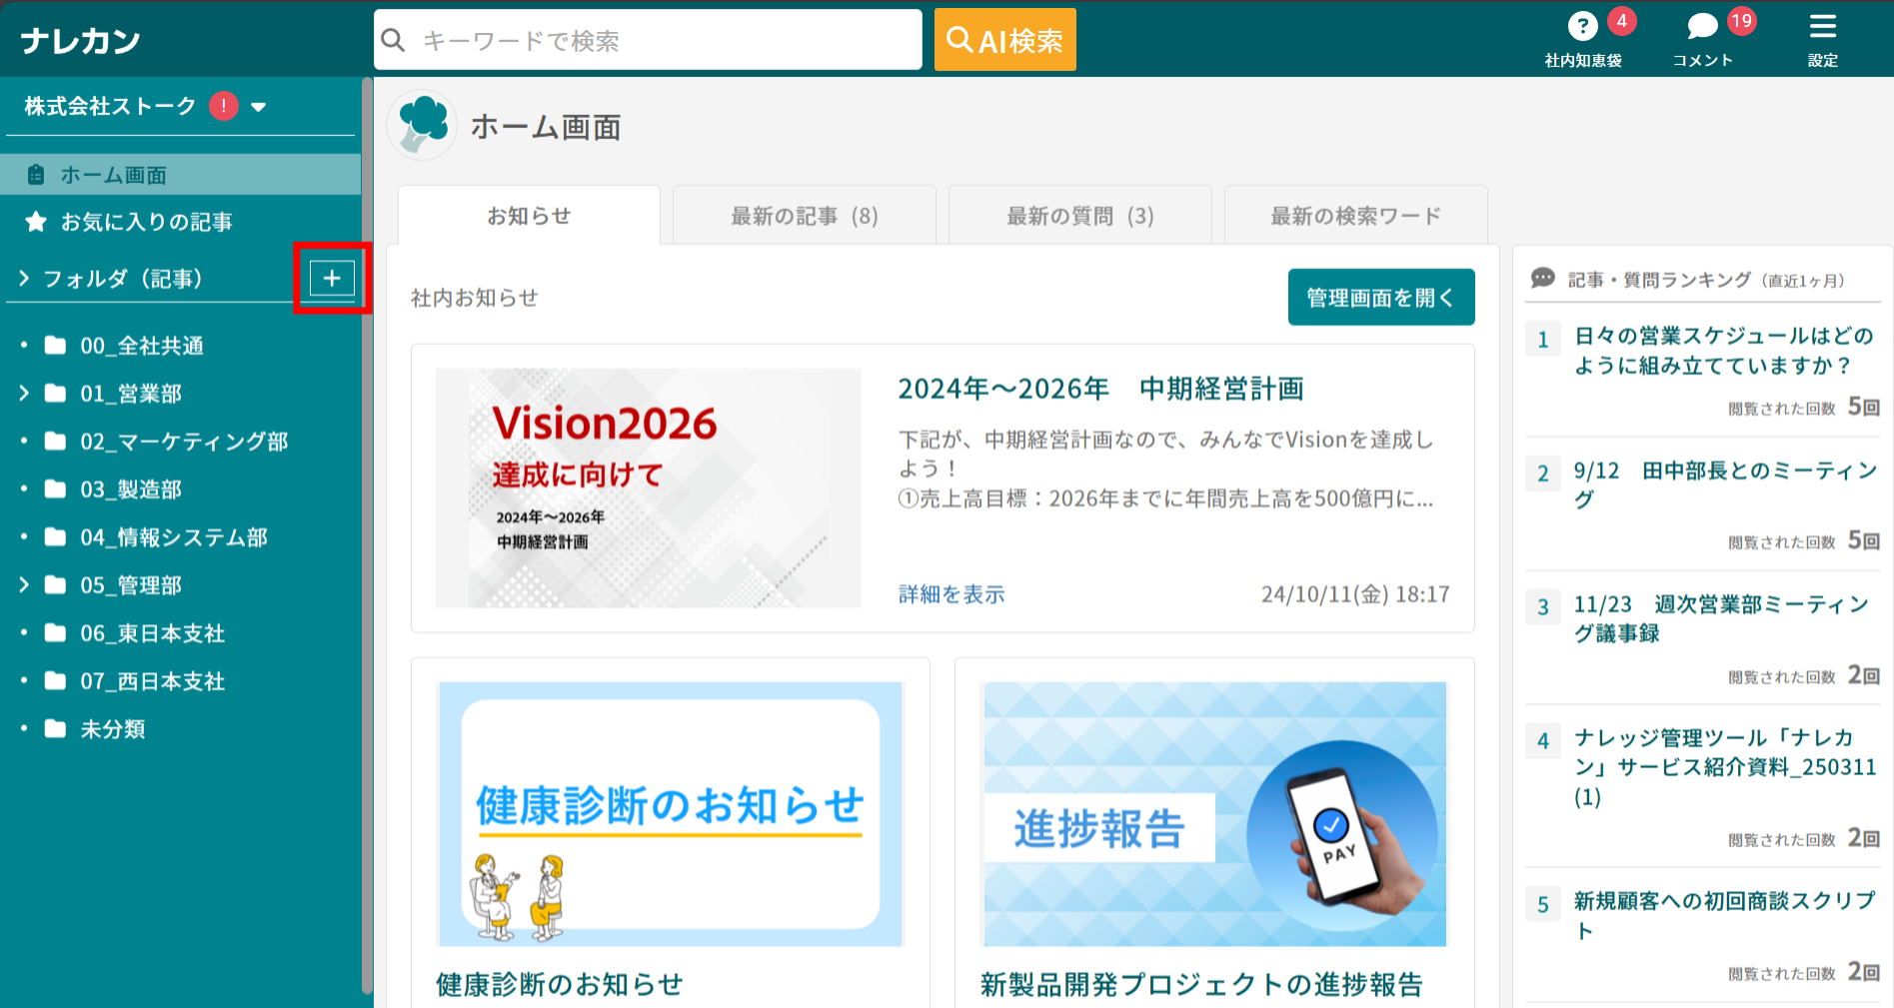
Task: Click the 詳細を表示 link
Action: point(951,594)
